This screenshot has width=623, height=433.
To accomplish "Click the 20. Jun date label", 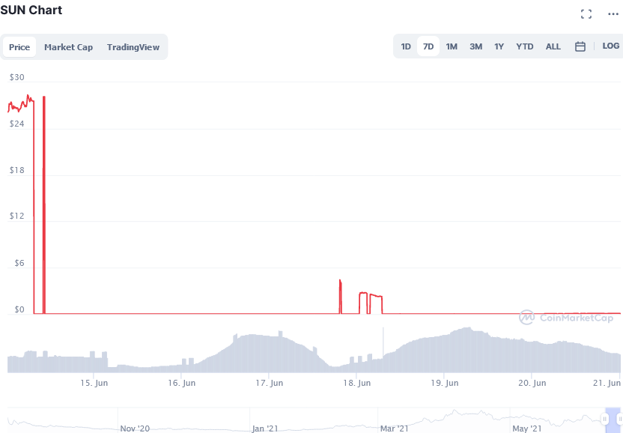I will coord(532,383).
